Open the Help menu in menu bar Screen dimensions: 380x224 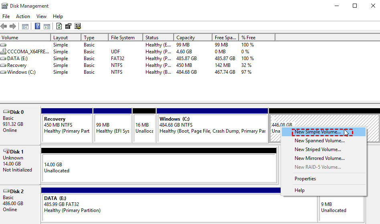58,16
